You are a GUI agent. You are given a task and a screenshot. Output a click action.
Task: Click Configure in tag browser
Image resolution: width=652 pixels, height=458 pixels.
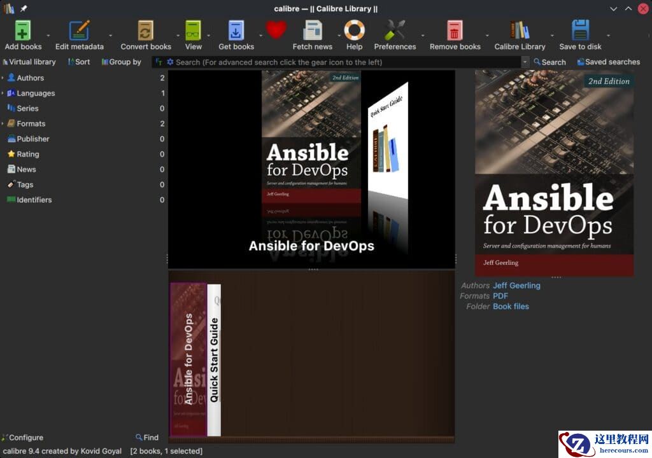22,438
